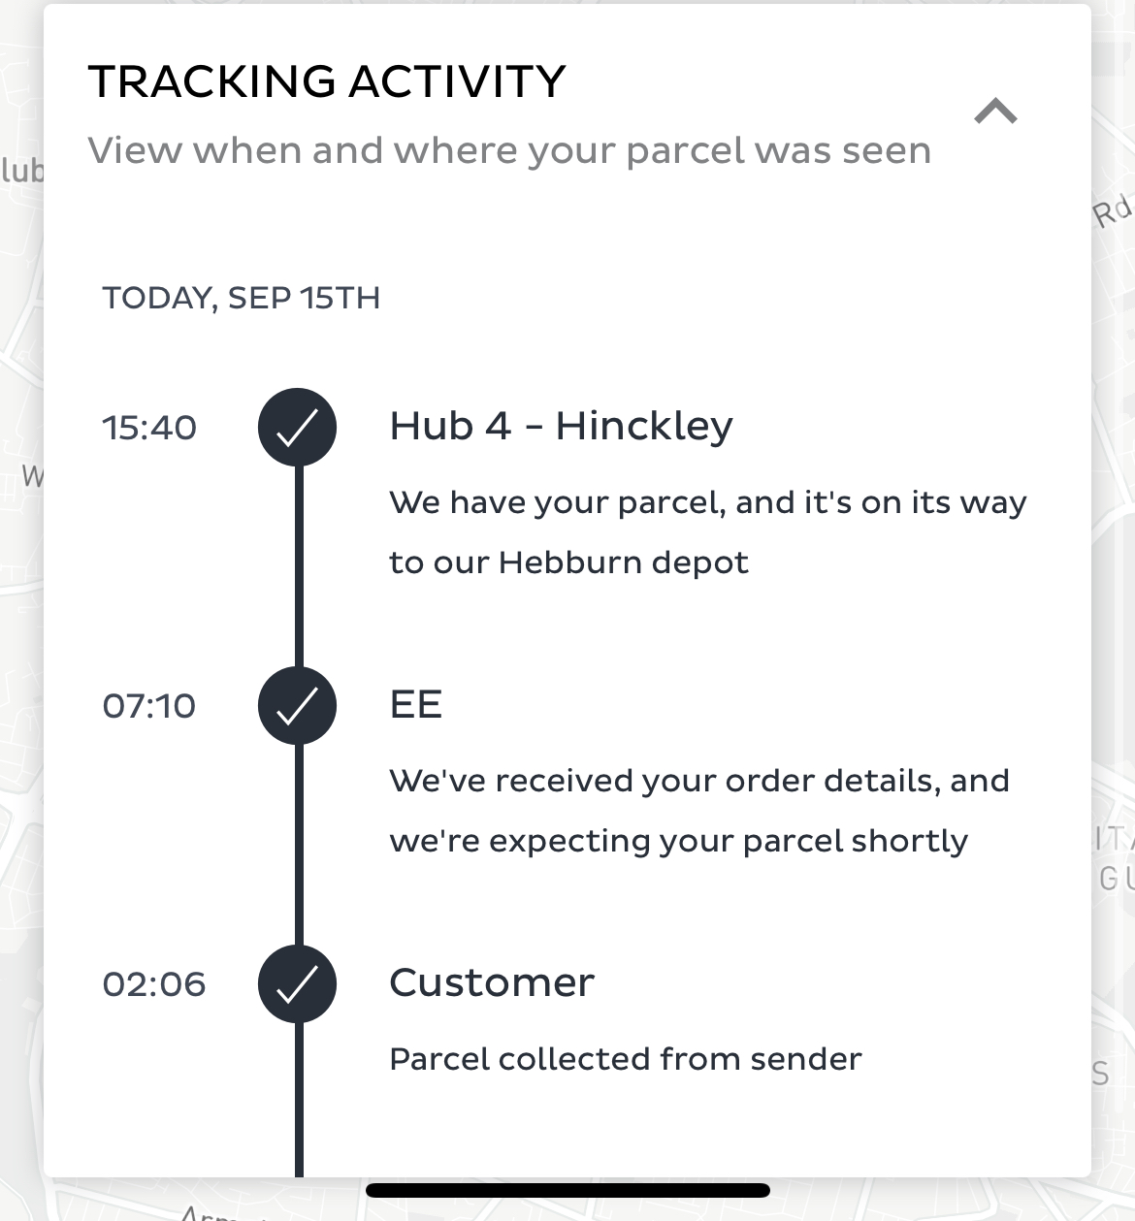This screenshot has width=1135, height=1221.
Task: Open the Hub 4 - Hinckley entry title
Action: tap(561, 426)
